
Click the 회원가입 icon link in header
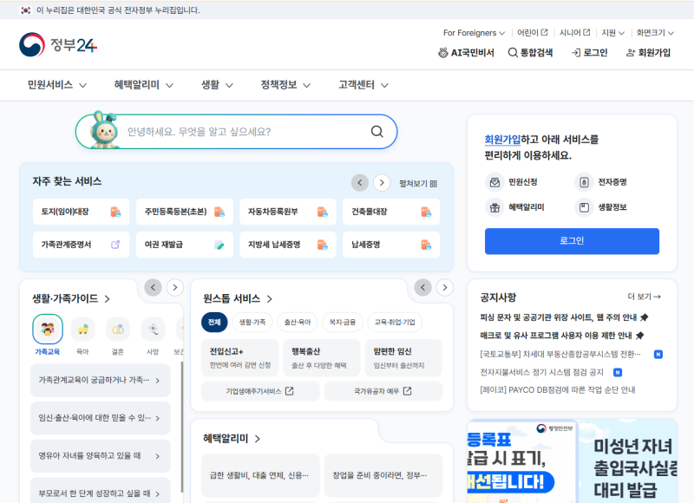648,53
